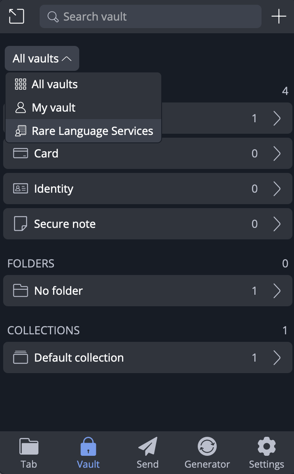
Task: Click the magnifying glass search icon
Action: point(53,17)
